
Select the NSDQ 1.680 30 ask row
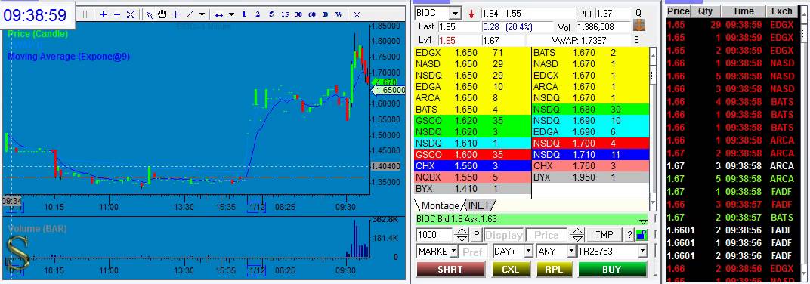pyautogui.click(x=590, y=109)
